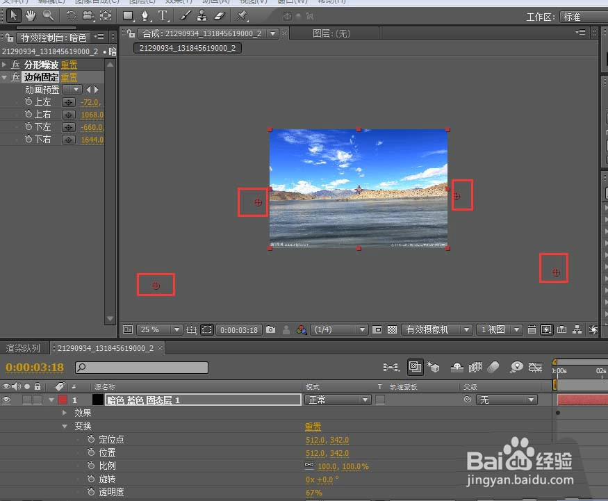This screenshot has height=501, width=608.
Task: Open the (1/4) resolution dropdown
Action: 339,329
